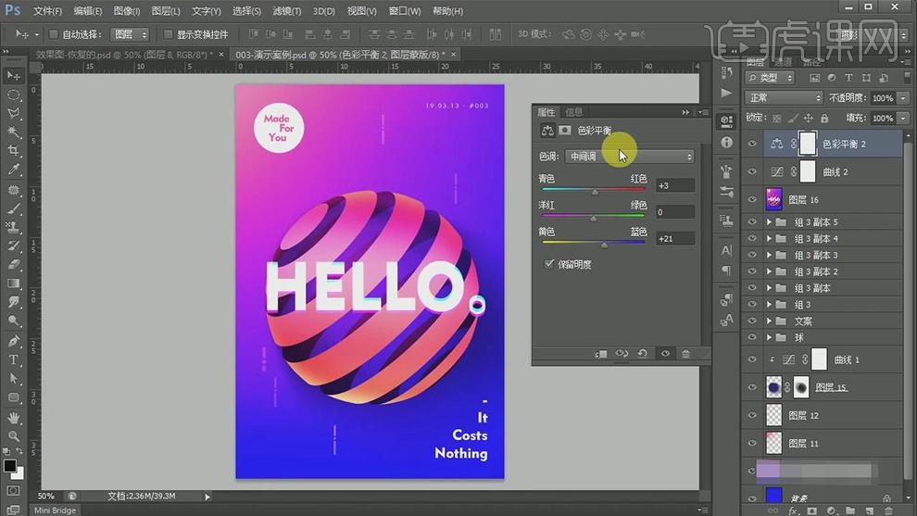This screenshot has height=516, width=917.
Task: Open the 色调 dropdown set to 中间调
Action: tap(630, 157)
